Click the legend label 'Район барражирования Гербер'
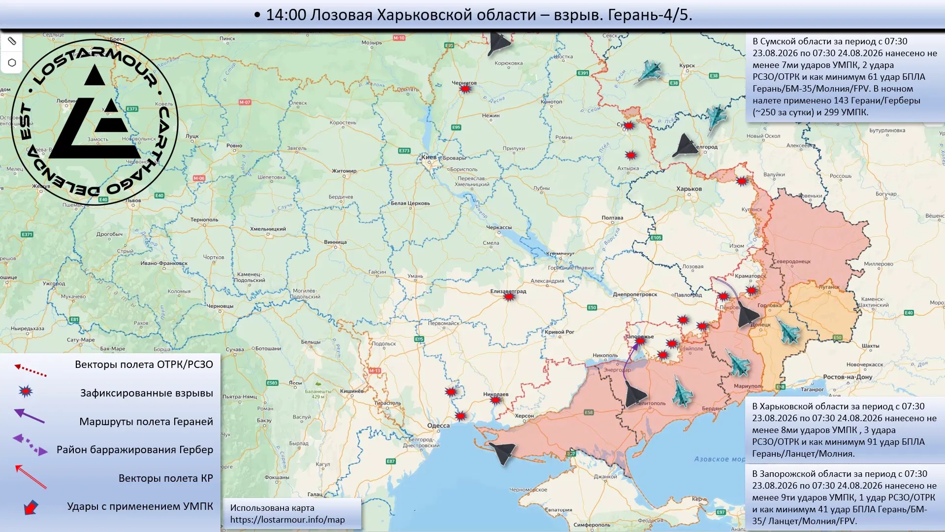 point(135,450)
